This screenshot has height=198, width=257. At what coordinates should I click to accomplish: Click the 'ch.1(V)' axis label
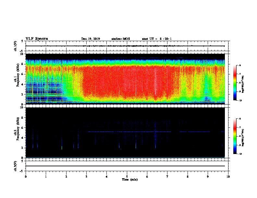(x=16, y=46)
